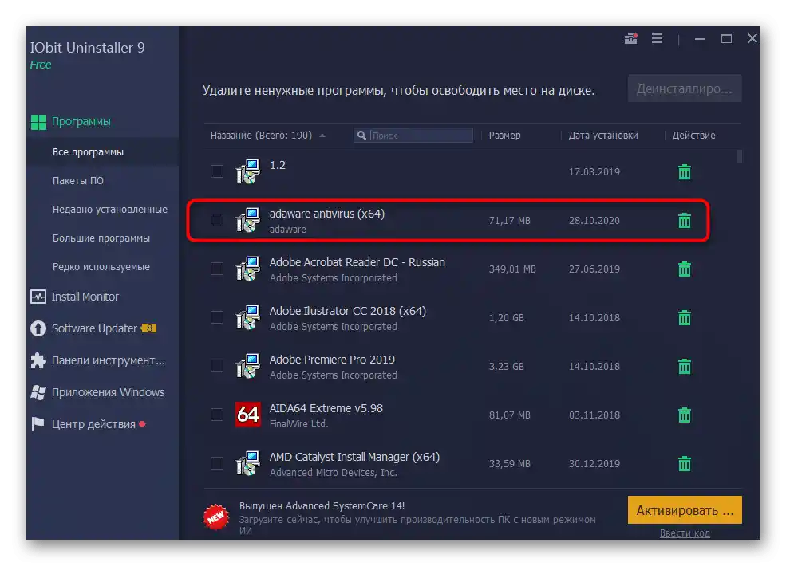
Task: Click installer icon of Adobe Illustrator CC
Action: tap(247, 317)
